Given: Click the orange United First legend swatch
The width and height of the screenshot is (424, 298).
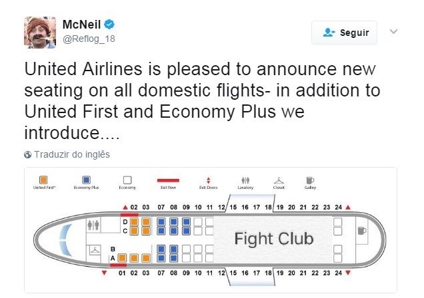Looking at the screenshot, I should coord(43,180).
